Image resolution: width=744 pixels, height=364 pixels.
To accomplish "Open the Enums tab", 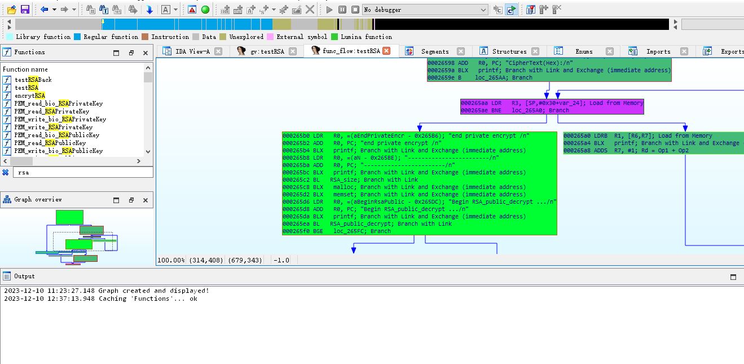I will coord(584,51).
